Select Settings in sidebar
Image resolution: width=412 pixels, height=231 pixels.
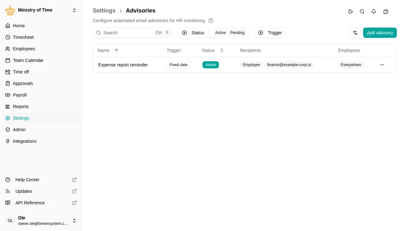pos(41,118)
